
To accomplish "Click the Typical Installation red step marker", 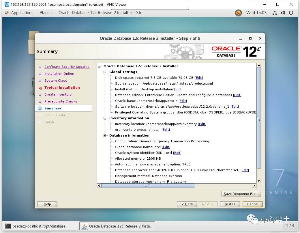I will [x=40, y=88].
